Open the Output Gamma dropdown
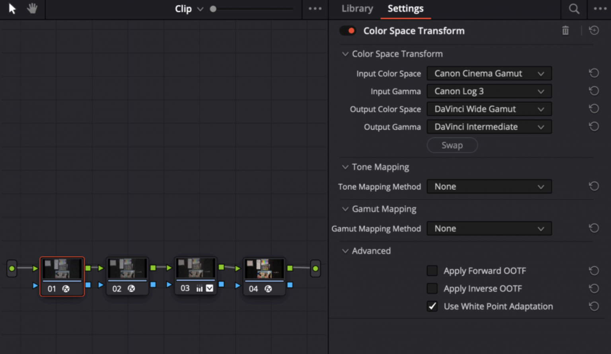611x354 pixels. [x=489, y=127]
